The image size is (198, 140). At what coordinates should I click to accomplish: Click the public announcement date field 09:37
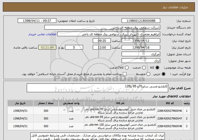[x=37, y=21]
